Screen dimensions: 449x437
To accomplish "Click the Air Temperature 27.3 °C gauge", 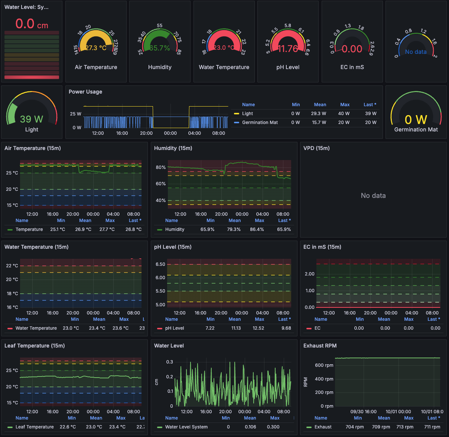I will tap(96, 43).
